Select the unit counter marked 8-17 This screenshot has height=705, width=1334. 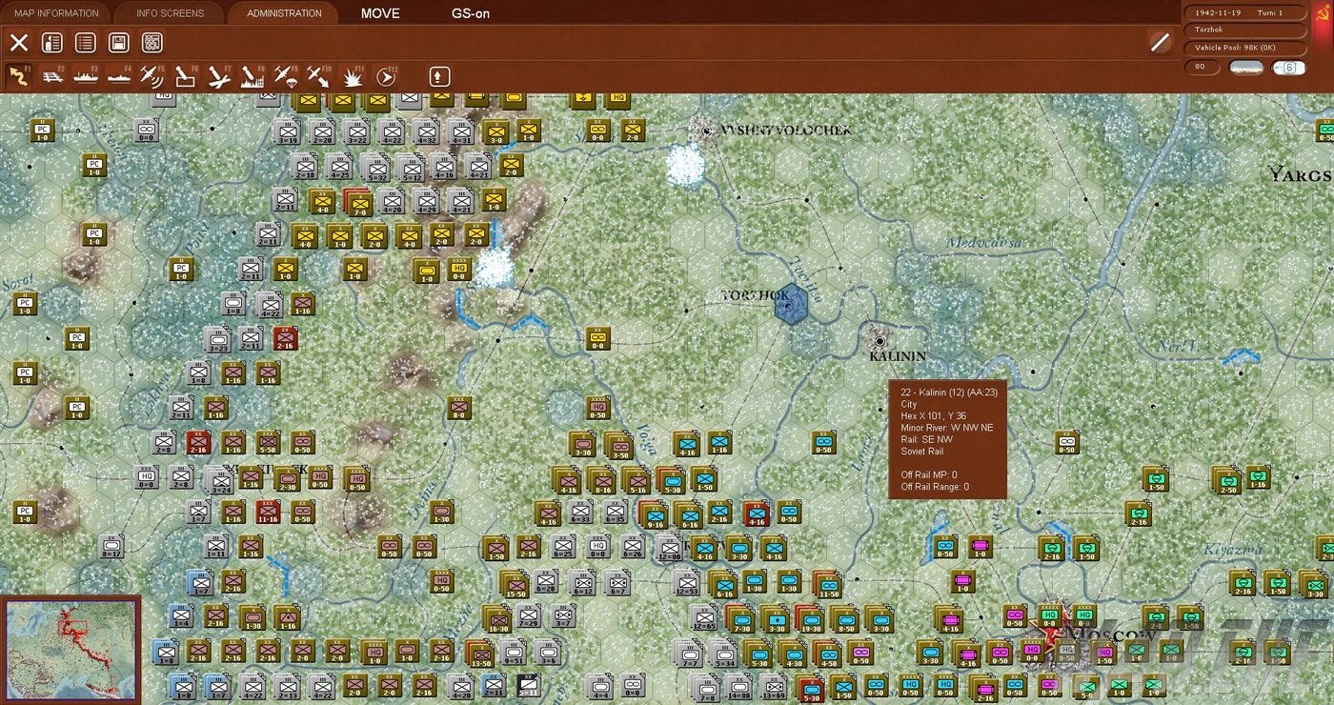point(111,548)
